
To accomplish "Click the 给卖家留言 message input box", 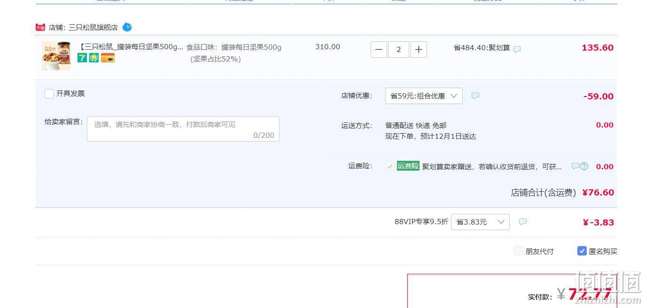I will pyautogui.click(x=183, y=129).
